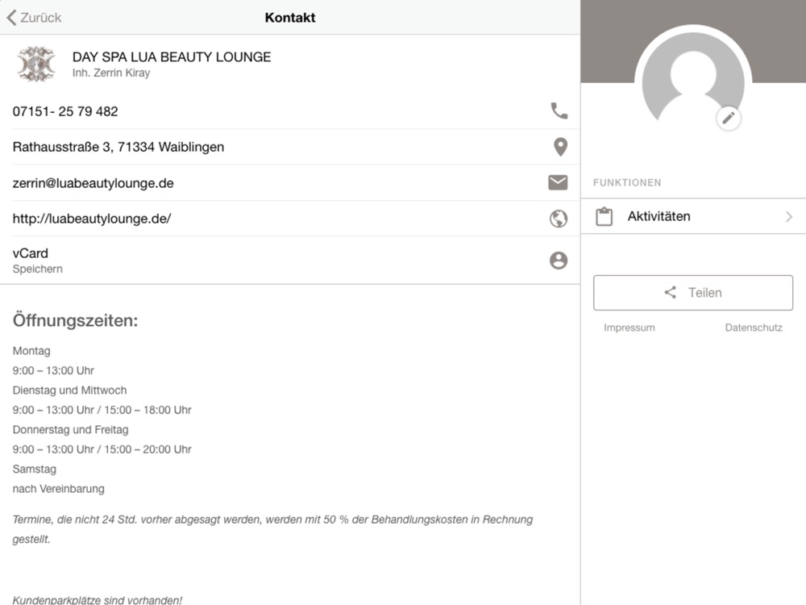Screen dimensions: 806x605
Task: Select the Dienstag und Mittwoch text
Action: tap(69, 390)
